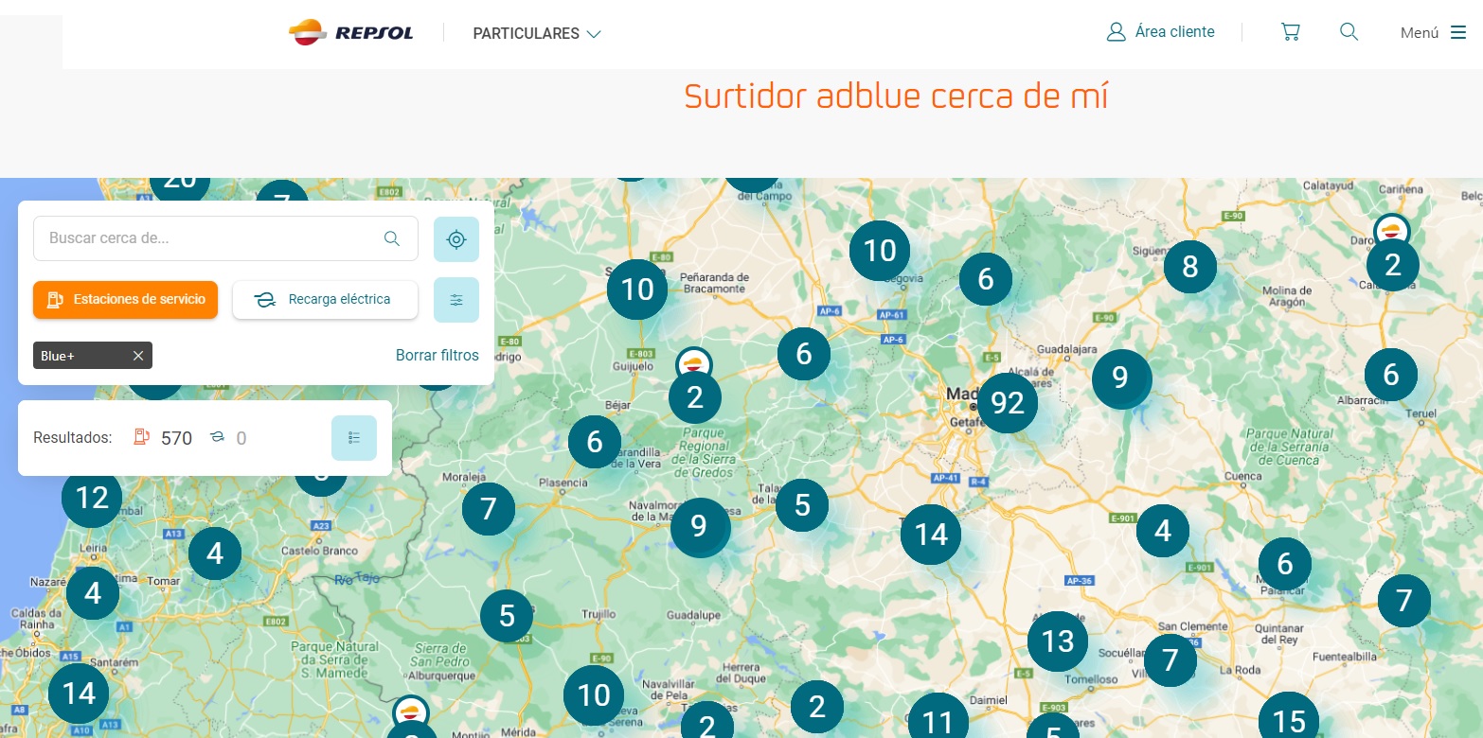
Task: Open the map filter settings icon
Action: click(x=456, y=300)
